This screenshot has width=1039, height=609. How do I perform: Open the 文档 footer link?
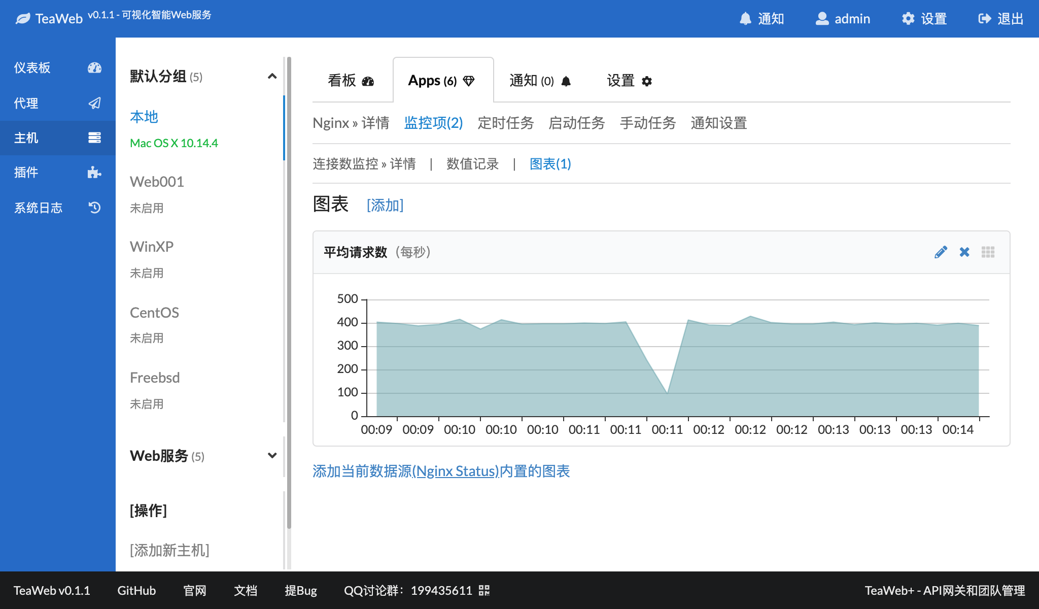click(246, 590)
